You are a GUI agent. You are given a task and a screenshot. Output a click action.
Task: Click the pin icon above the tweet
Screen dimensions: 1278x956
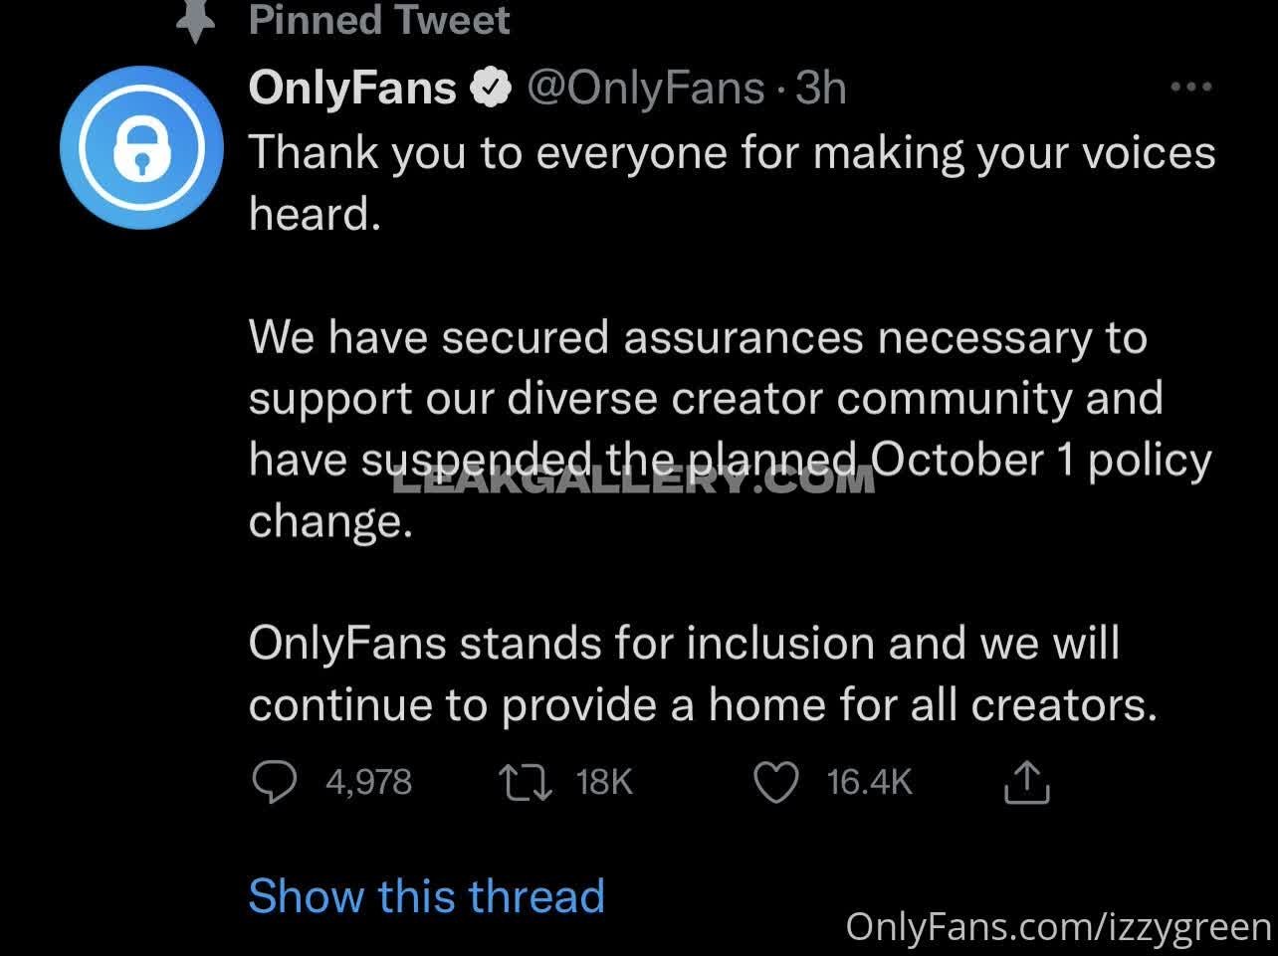[195, 22]
